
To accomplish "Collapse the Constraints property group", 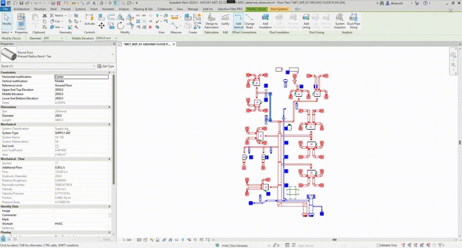I will [109, 73].
